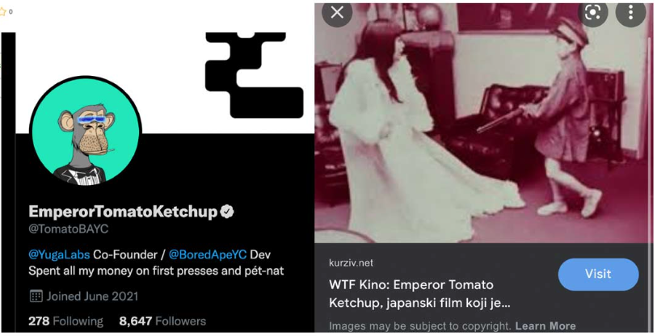The height and width of the screenshot is (336, 657).
Task: Click the EmperorTomatoKetchup display name
Action: point(123,212)
